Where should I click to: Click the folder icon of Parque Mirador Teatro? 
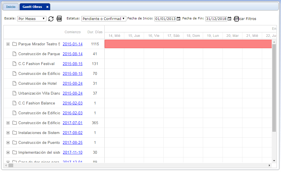[15, 44]
